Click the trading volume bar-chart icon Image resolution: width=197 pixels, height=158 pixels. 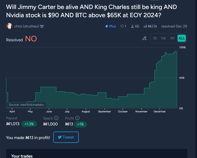tap(145, 26)
